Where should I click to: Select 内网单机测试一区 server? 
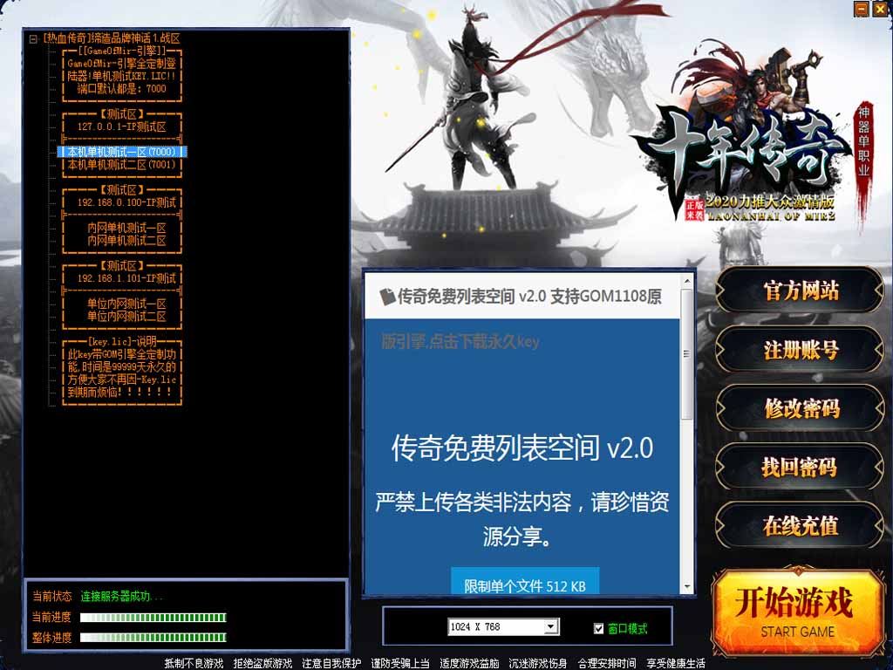tap(126, 228)
